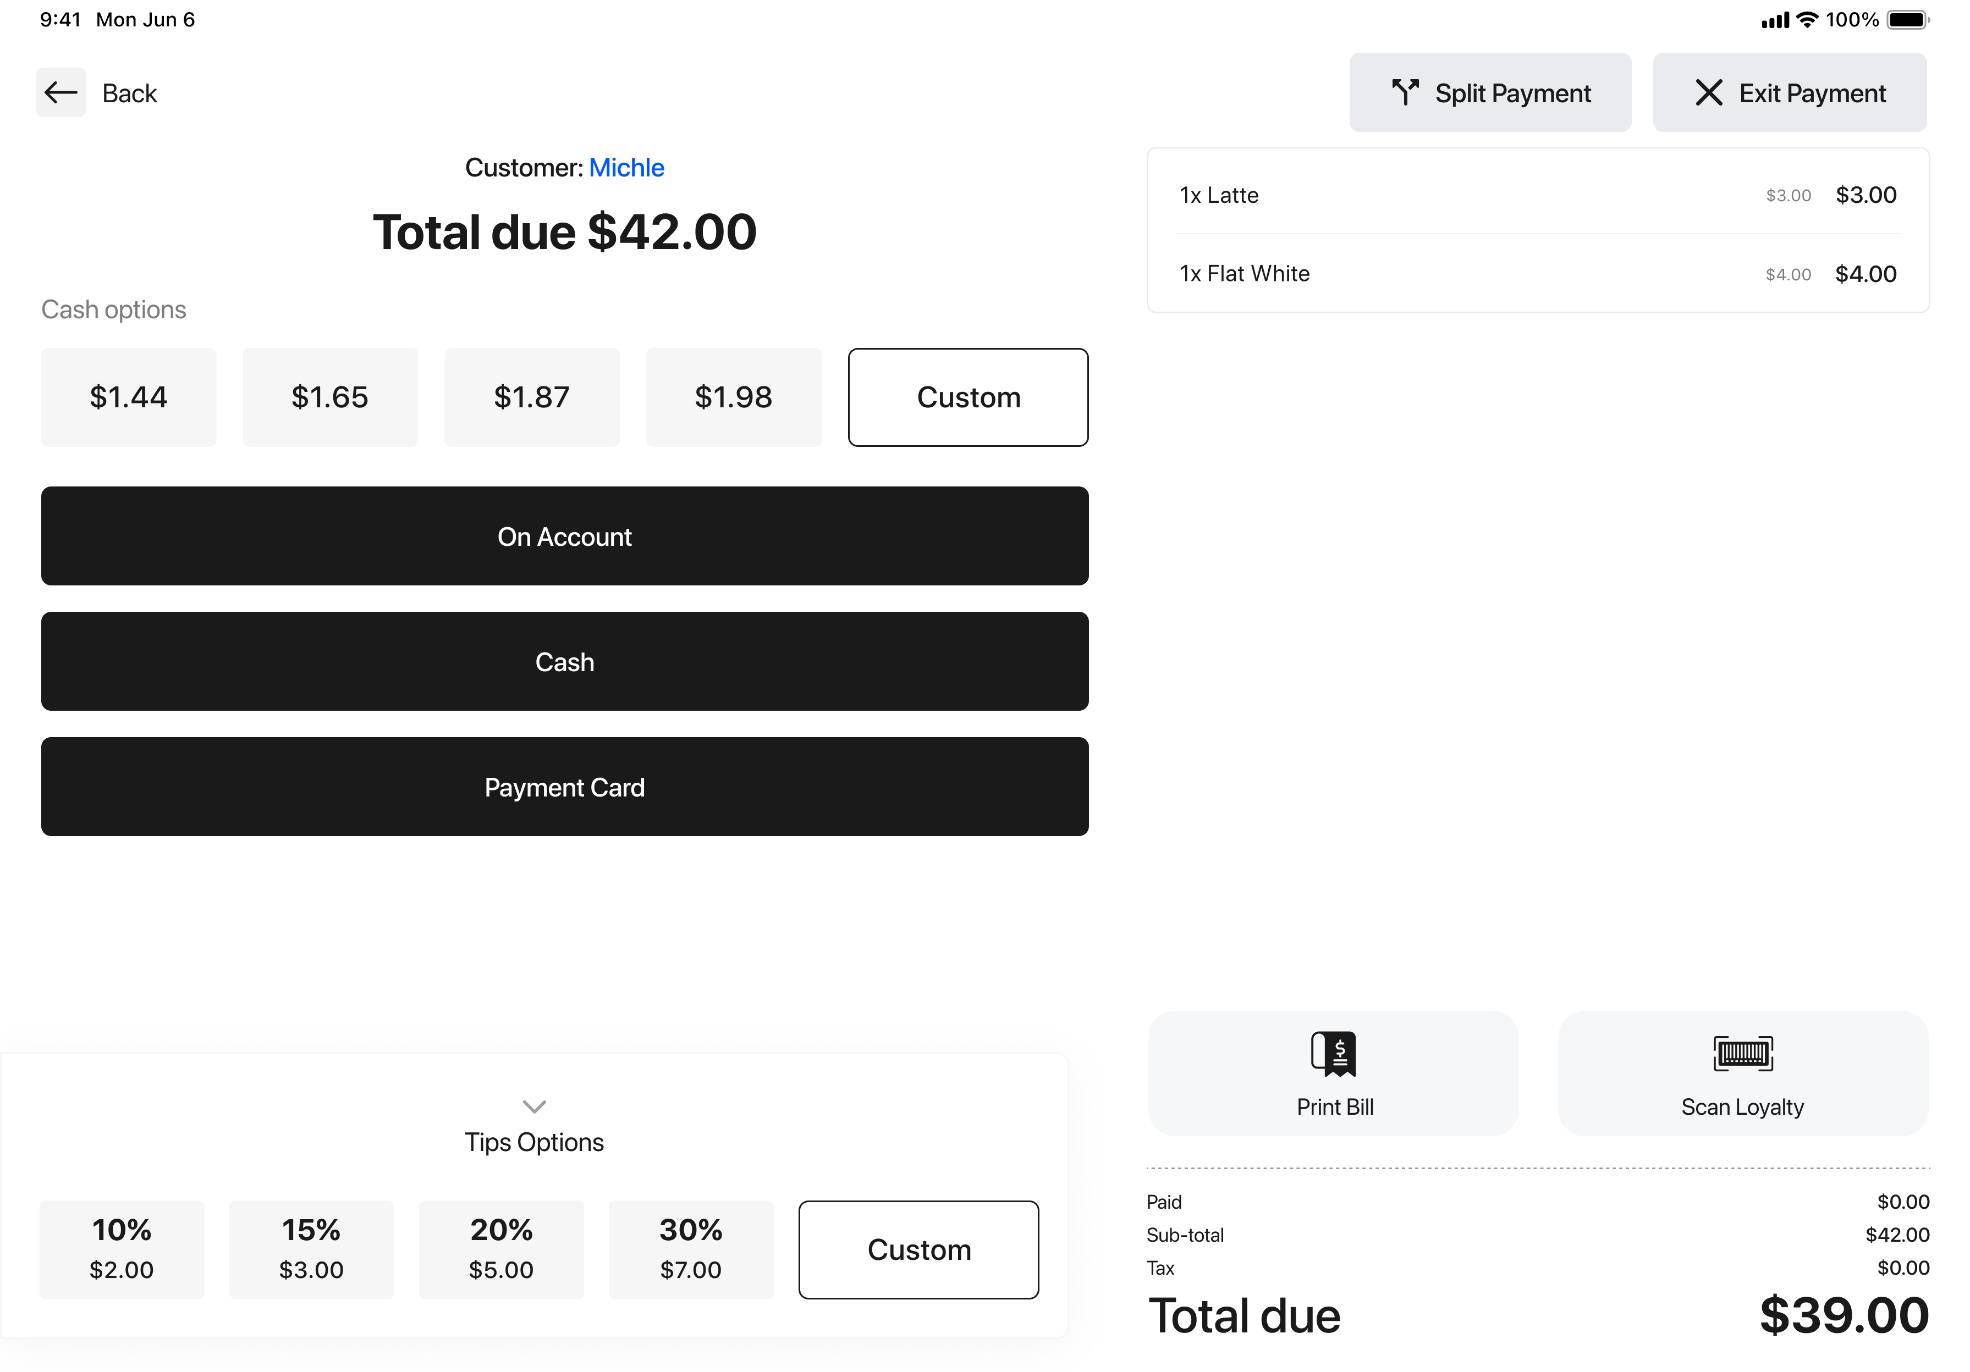1970x1372 pixels.
Task: Pay with On Account
Action: tap(565, 536)
